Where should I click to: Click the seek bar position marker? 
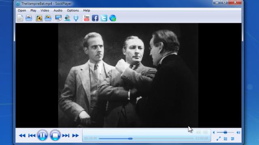[130, 139]
